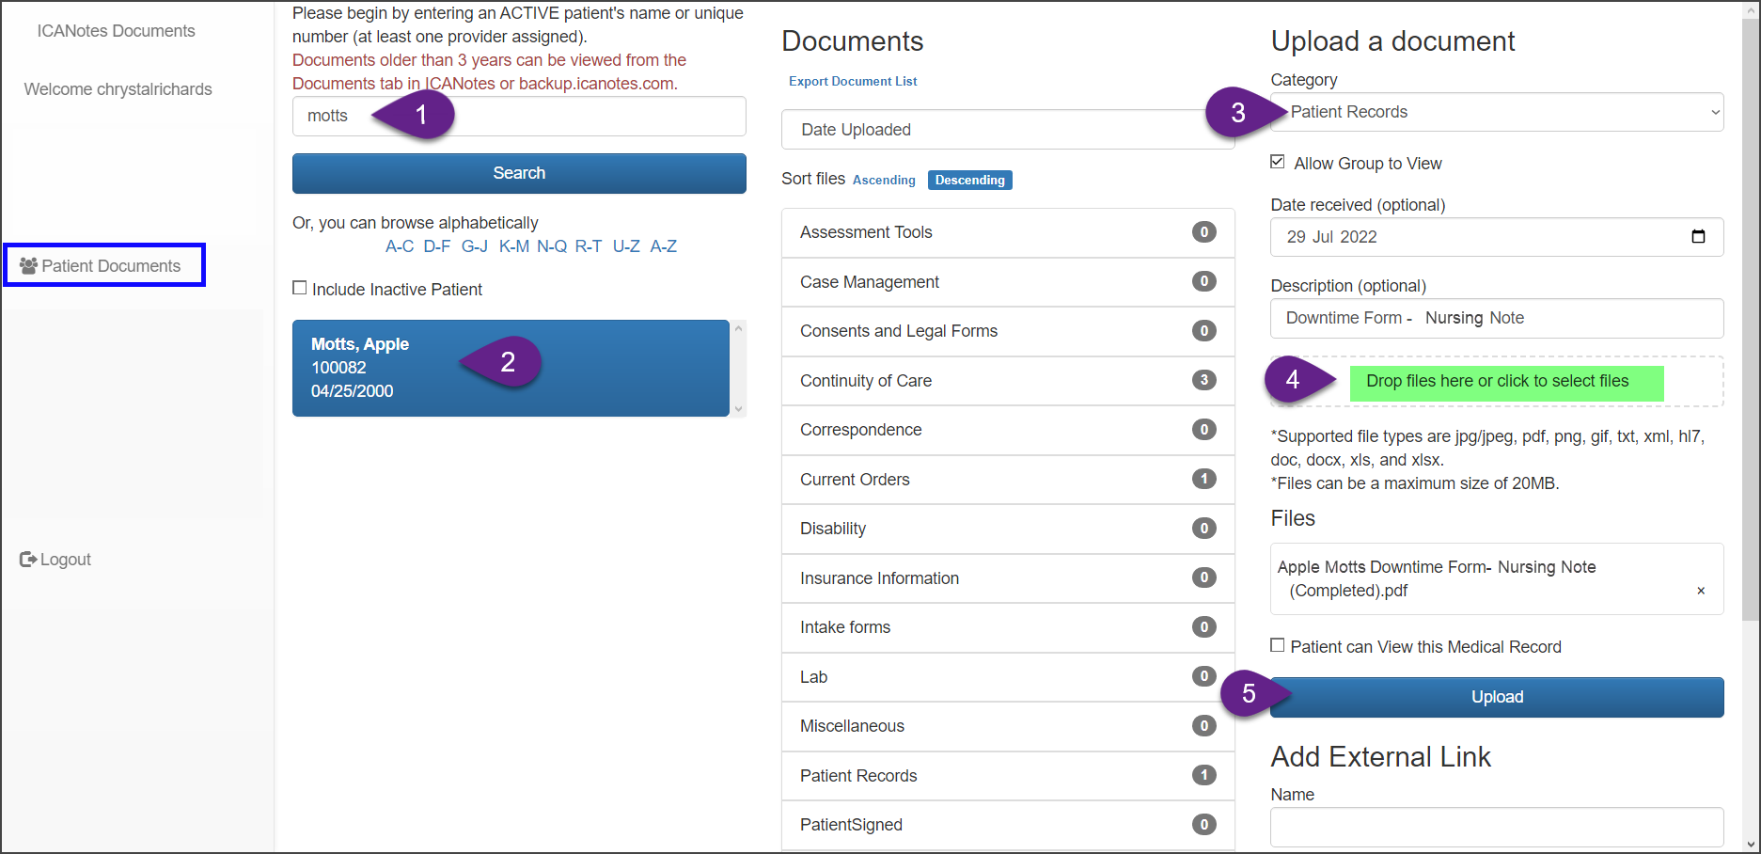Click the Current Orders count badge
1761x854 pixels.
[x=1203, y=479]
